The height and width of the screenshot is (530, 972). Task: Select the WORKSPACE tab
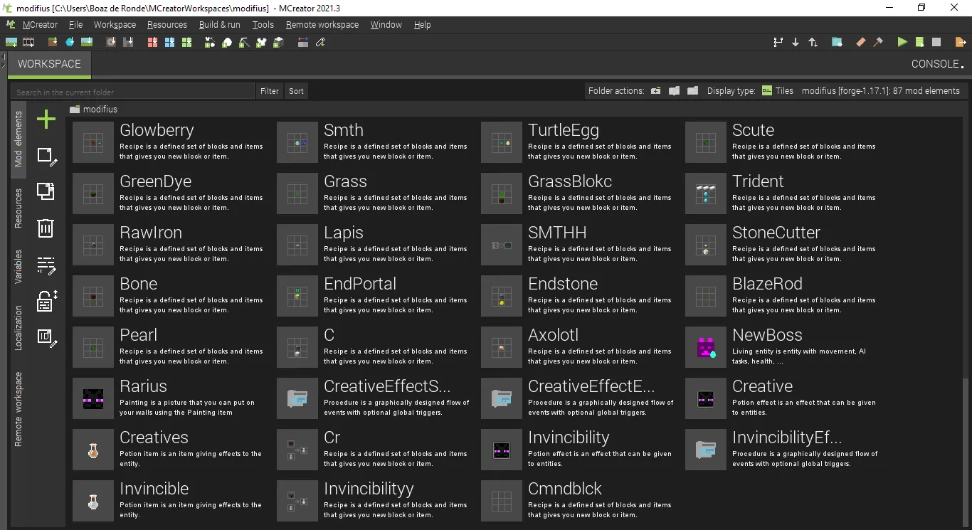pos(49,64)
